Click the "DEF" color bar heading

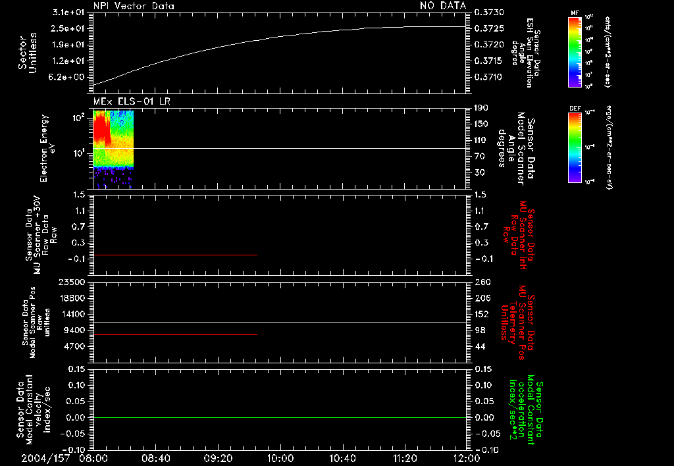pos(575,109)
